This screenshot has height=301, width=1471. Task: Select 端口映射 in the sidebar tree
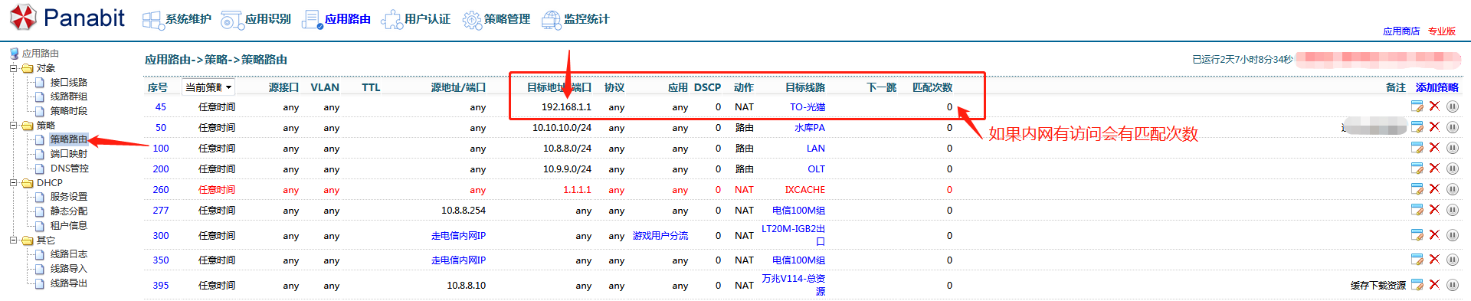69,154
